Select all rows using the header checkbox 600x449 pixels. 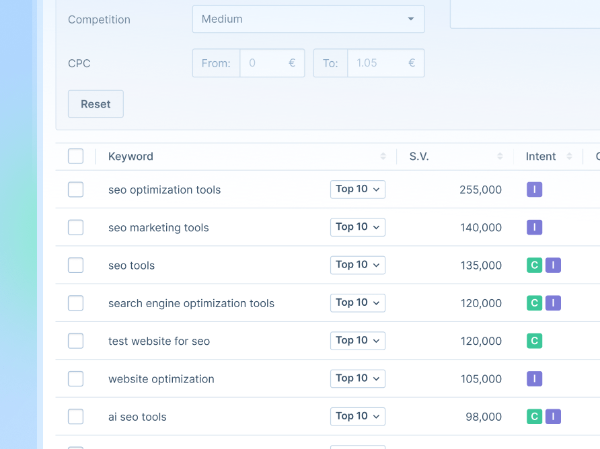[x=75, y=155]
